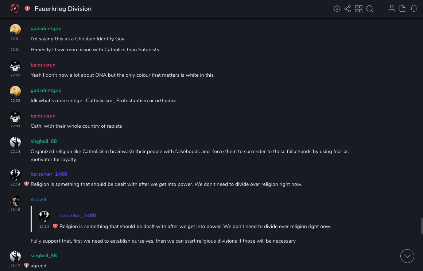The height and width of the screenshot is (271, 423).
Task: Toggle the notifications bell icon
Action: (x=414, y=9)
